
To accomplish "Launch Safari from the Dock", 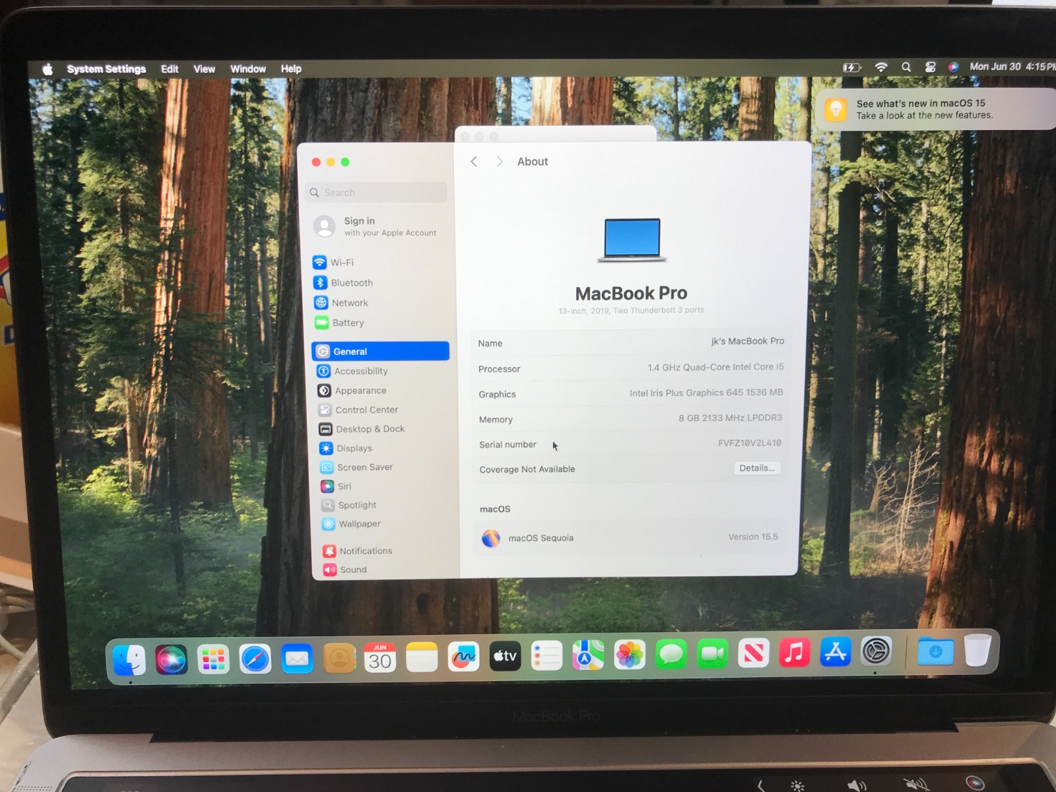I will click(x=255, y=659).
